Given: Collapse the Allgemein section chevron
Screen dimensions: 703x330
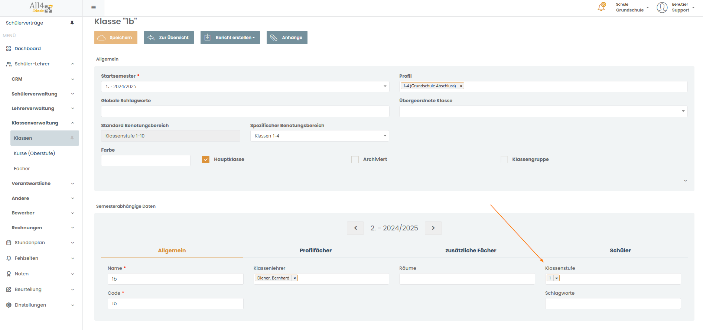Looking at the screenshot, I should pyautogui.click(x=686, y=181).
